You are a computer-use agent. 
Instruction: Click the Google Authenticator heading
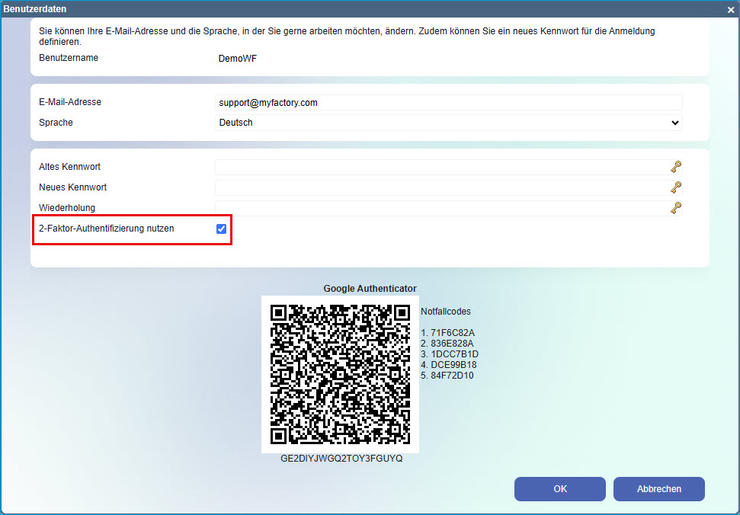click(x=370, y=289)
